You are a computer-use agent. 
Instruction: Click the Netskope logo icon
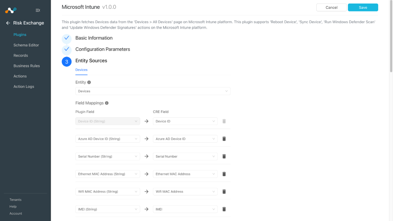tap(11, 10)
